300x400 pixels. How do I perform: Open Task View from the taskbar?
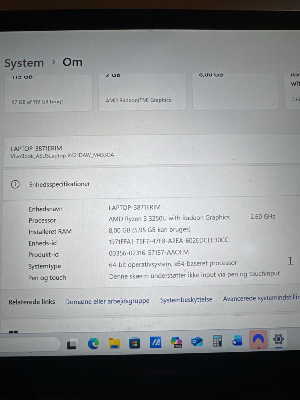point(72,344)
